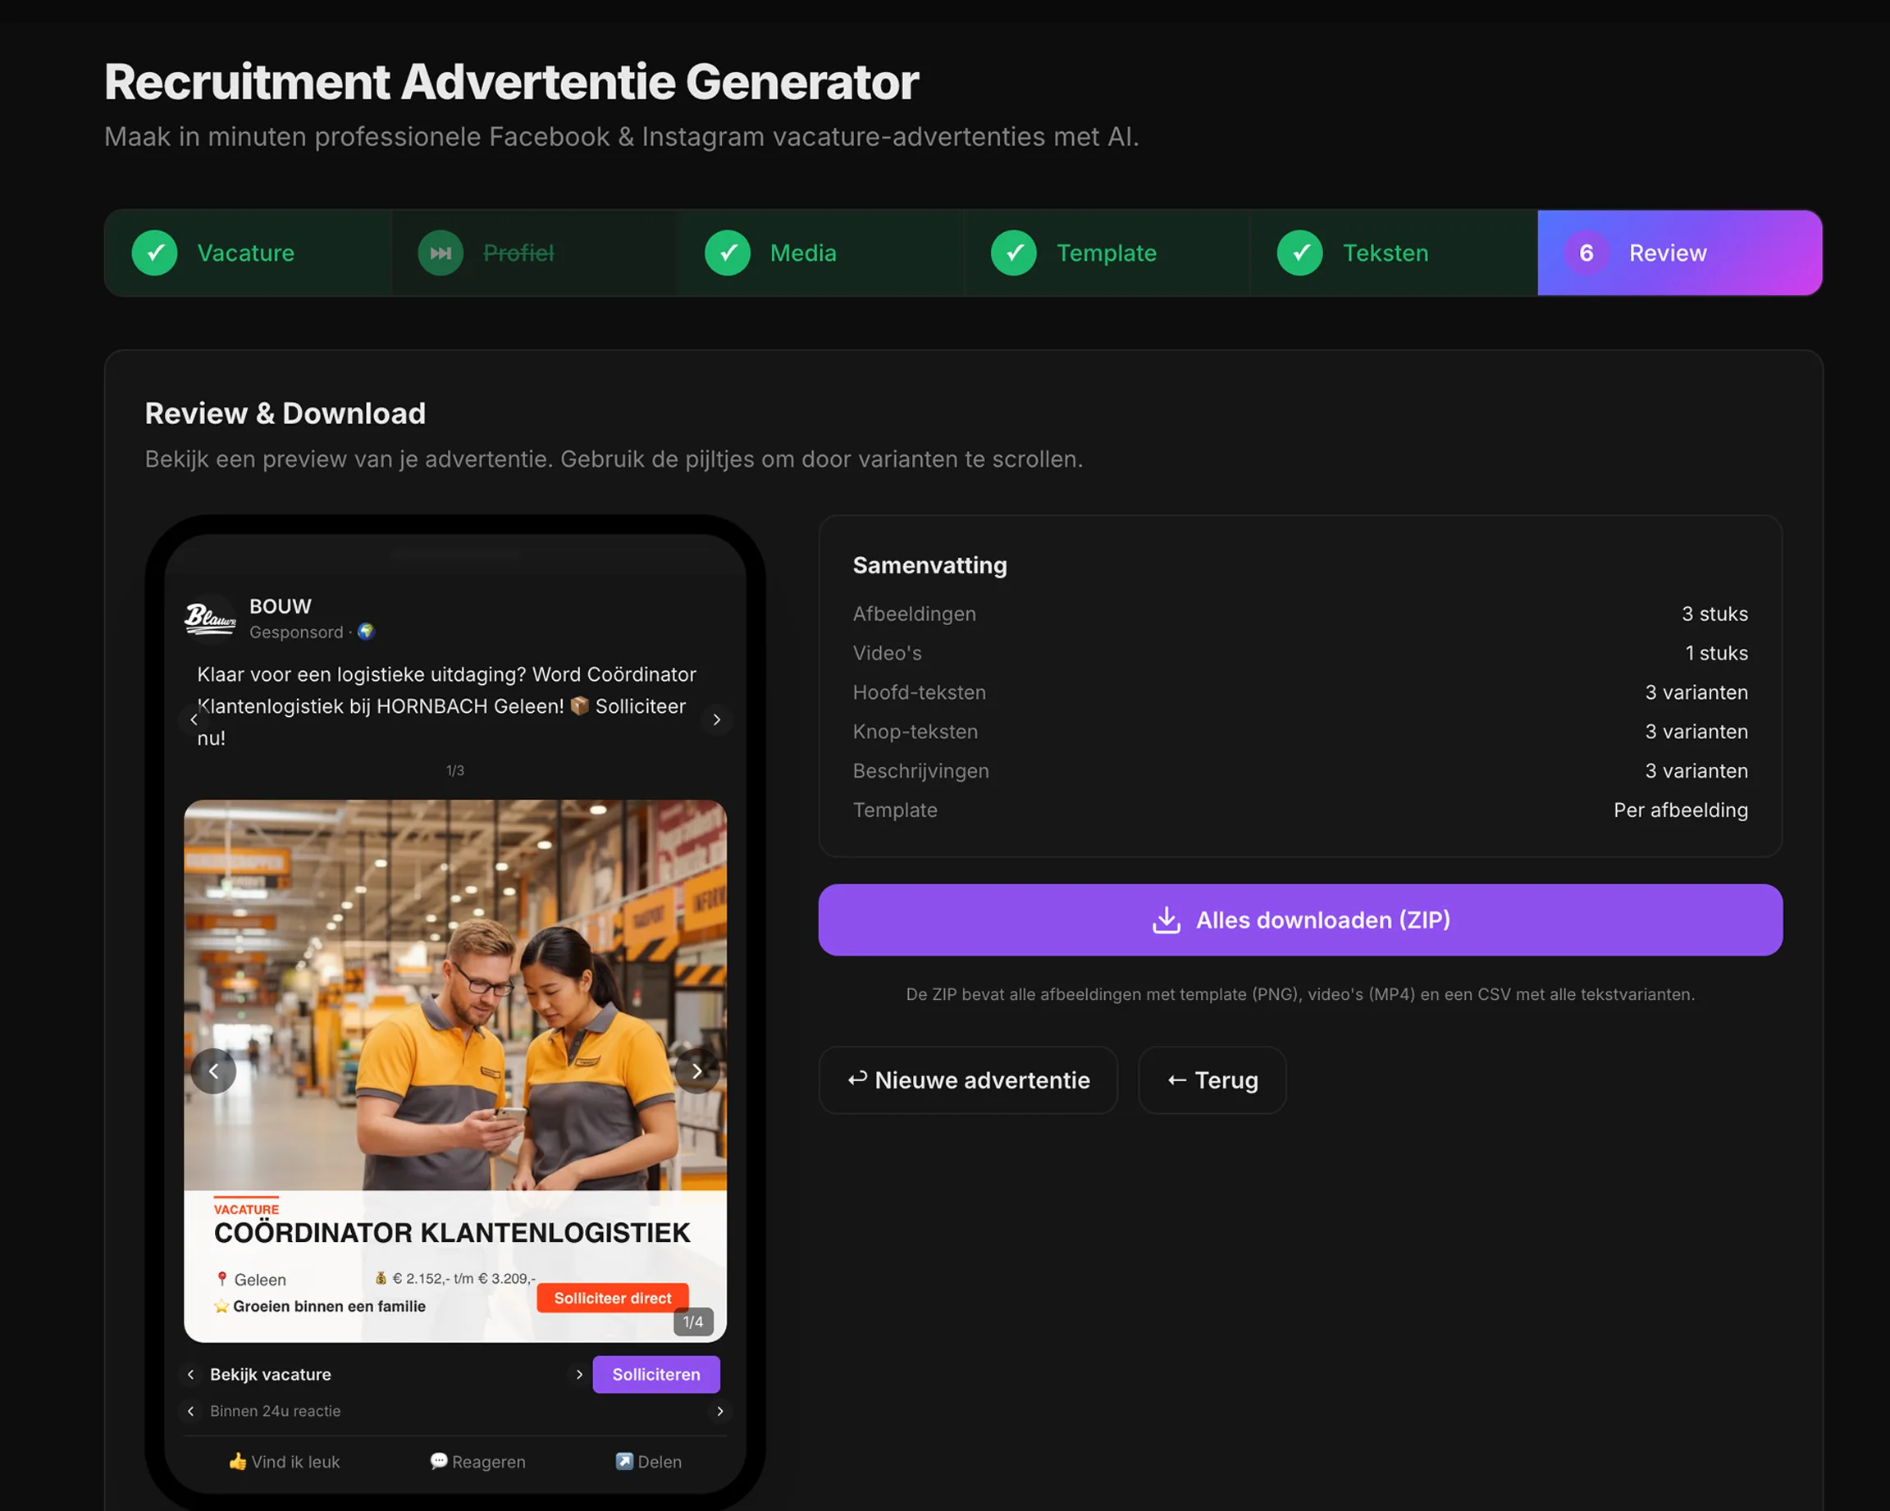Click green checkmark icon on Teksten
Viewport: 1890px width, 1511px height.
(x=1300, y=253)
